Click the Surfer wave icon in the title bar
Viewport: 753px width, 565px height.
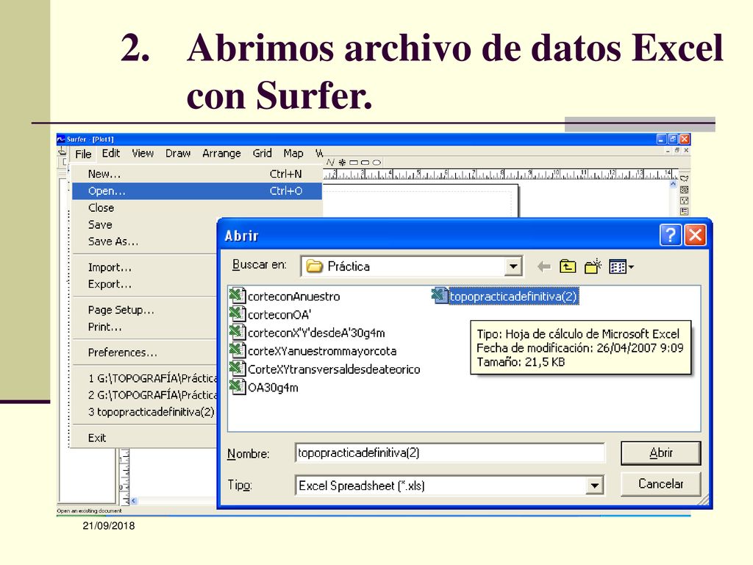(x=61, y=139)
